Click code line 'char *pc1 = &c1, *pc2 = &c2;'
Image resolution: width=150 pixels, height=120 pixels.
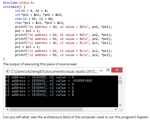[40, 23]
